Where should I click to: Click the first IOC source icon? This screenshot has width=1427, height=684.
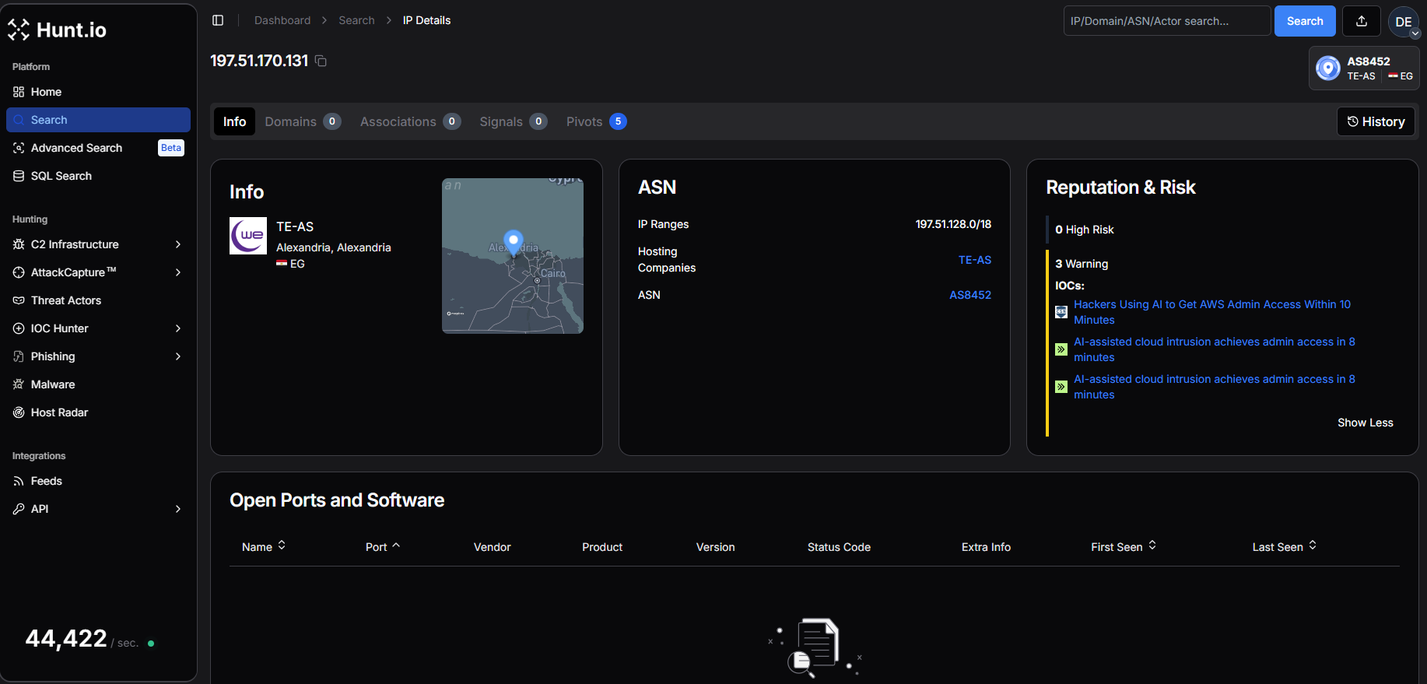coord(1061,312)
